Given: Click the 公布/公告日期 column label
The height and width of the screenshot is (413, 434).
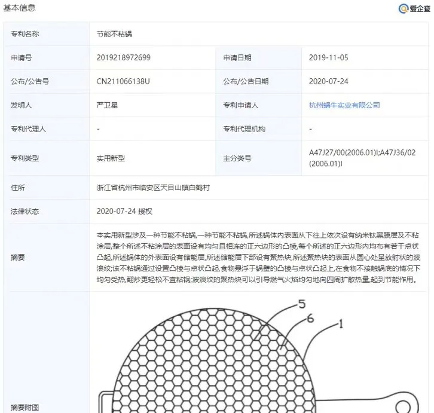Looking at the screenshot, I should pyautogui.click(x=246, y=81).
